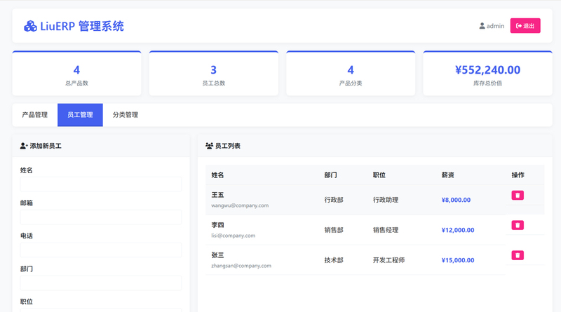Click the 库存总价值 amount card
The height and width of the screenshot is (312, 561).
[487, 74]
